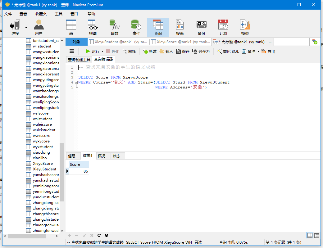This screenshot has height=248, width=323.
Task: Open the 报表 report tool
Action: (x=180, y=27)
